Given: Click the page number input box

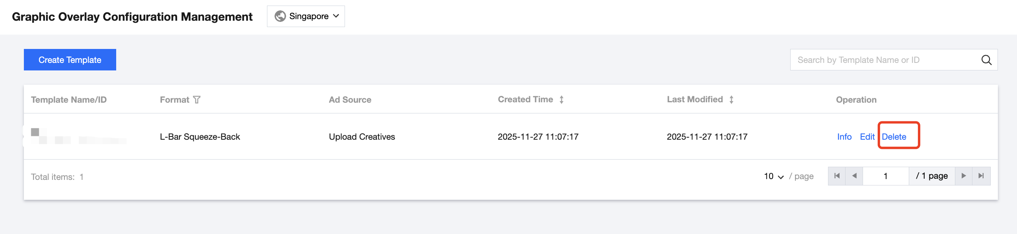Looking at the screenshot, I should (x=885, y=176).
